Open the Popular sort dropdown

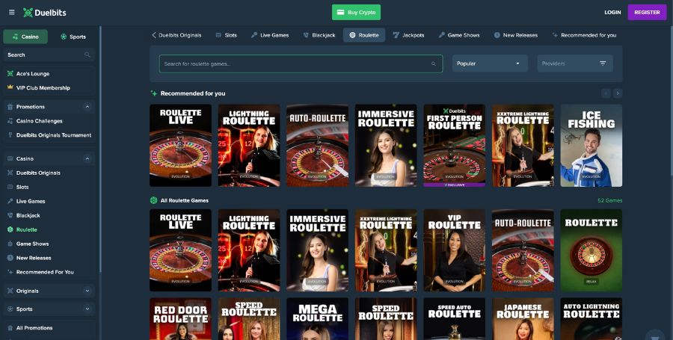pyautogui.click(x=489, y=64)
